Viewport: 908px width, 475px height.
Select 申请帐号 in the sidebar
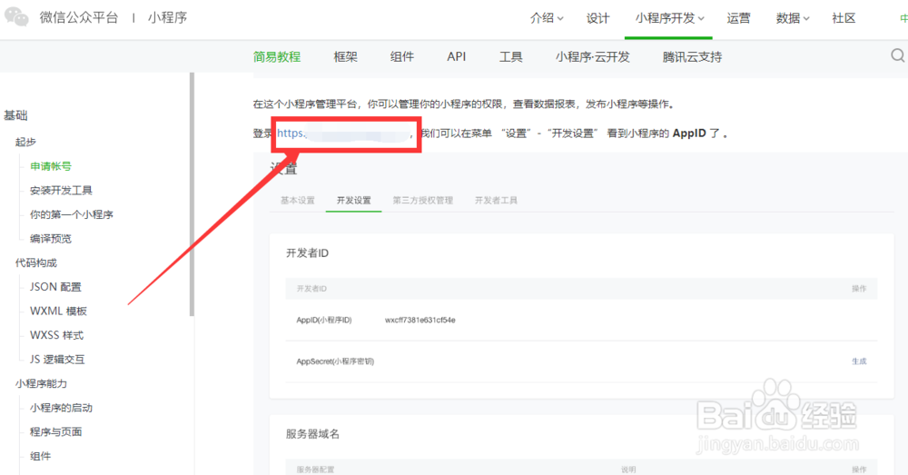pyautogui.click(x=51, y=166)
